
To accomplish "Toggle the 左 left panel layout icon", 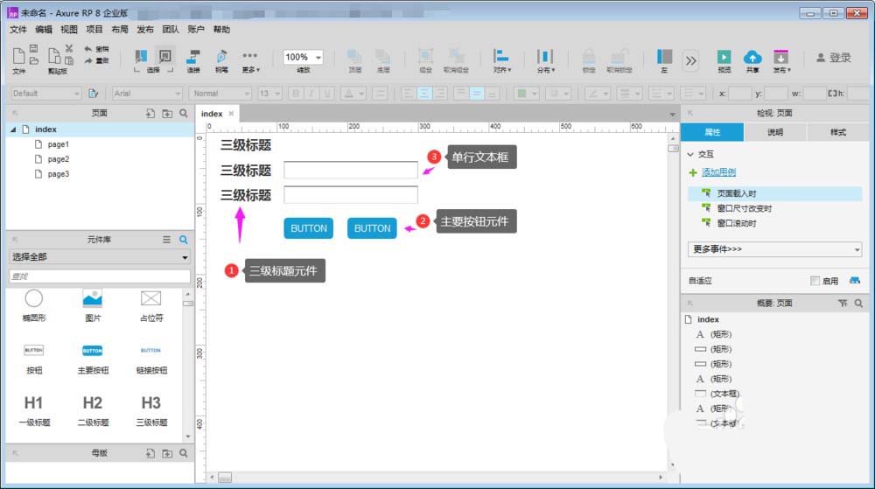I will pos(664,60).
